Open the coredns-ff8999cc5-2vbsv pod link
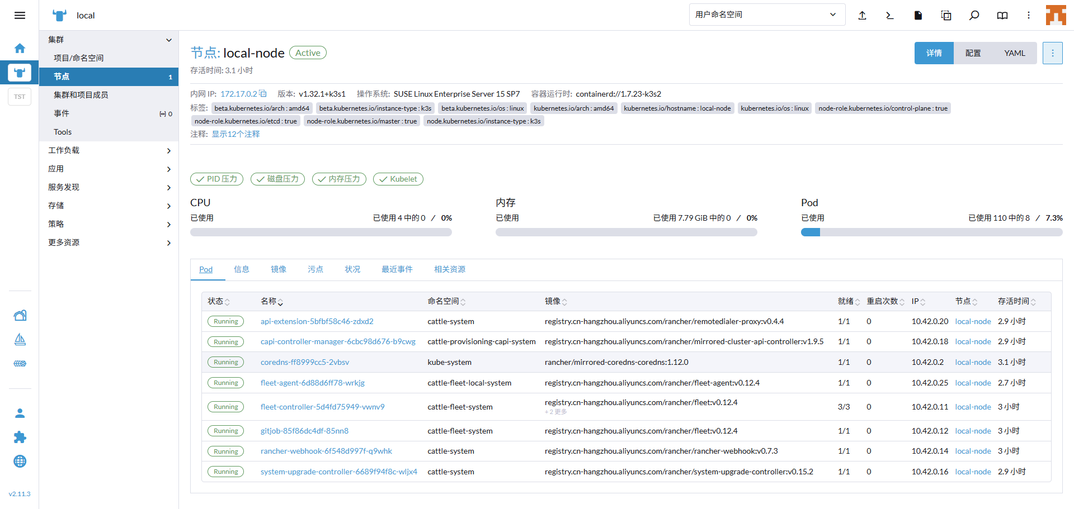Viewport: 1074px width, 509px height. (x=304, y=362)
